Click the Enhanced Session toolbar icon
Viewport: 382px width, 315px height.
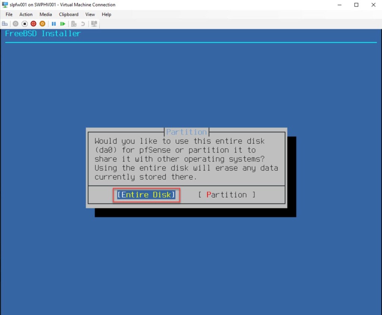[x=94, y=24]
